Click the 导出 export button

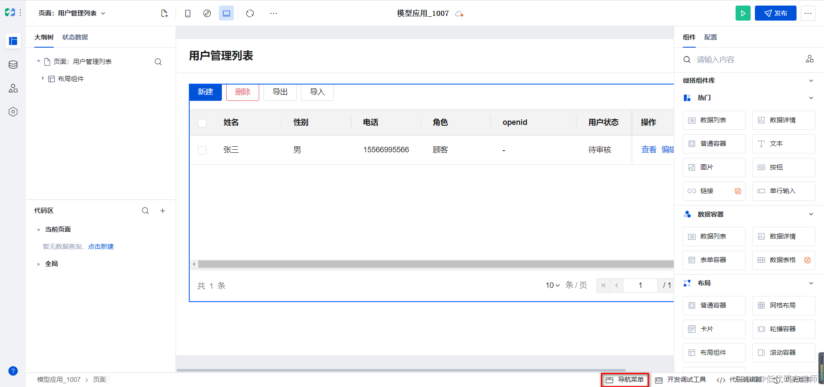[x=280, y=92]
